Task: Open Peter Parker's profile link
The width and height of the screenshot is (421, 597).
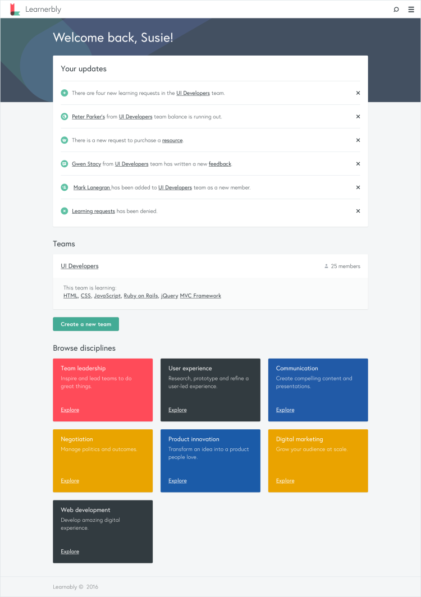Action: coord(88,117)
